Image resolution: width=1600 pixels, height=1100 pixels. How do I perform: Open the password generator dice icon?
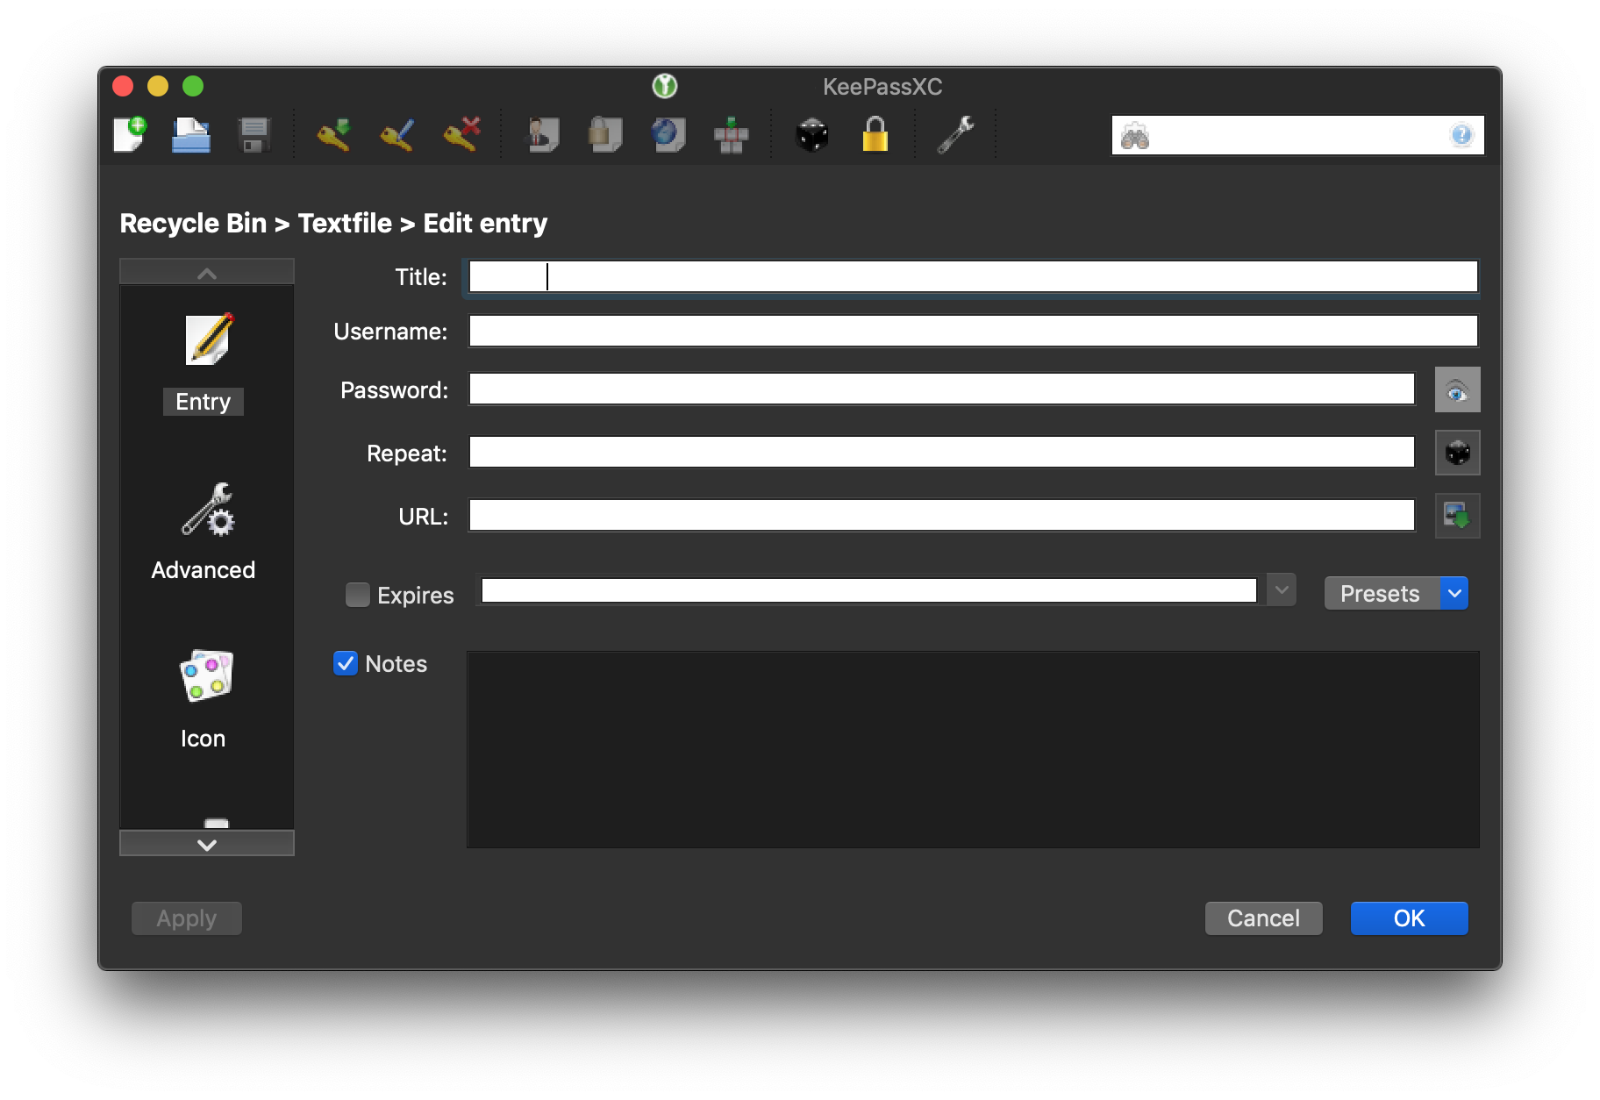point(811,134)
